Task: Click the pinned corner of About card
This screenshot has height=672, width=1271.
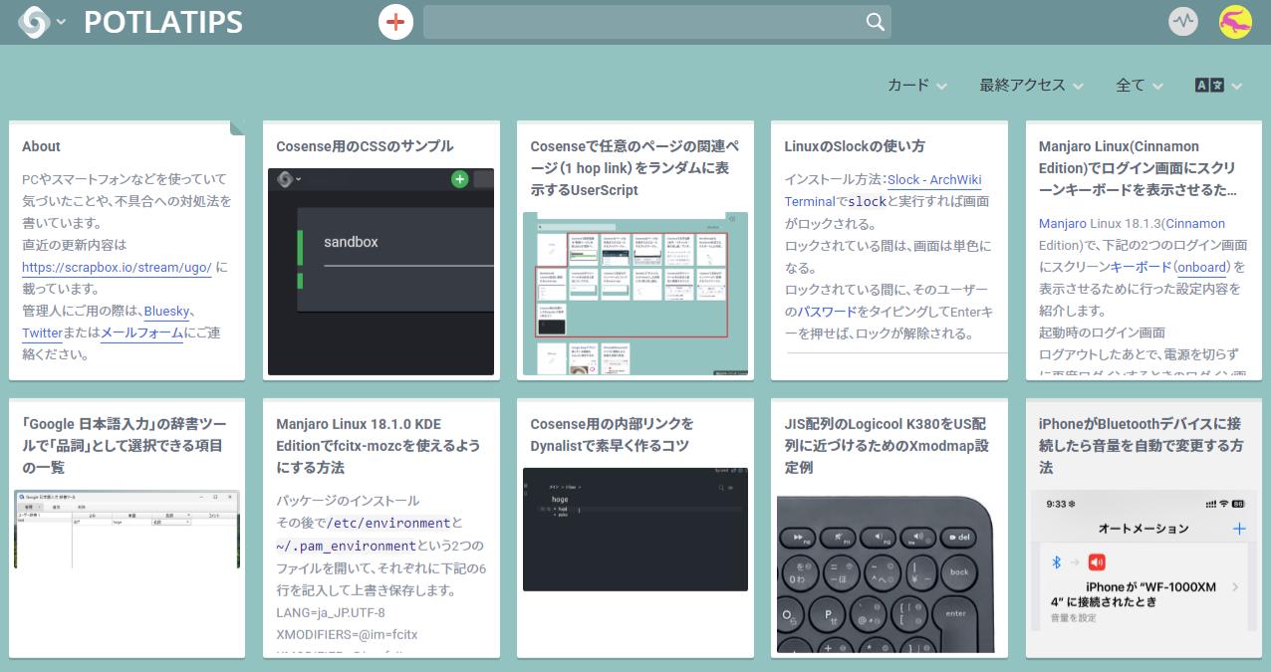Action: (238, 127)
